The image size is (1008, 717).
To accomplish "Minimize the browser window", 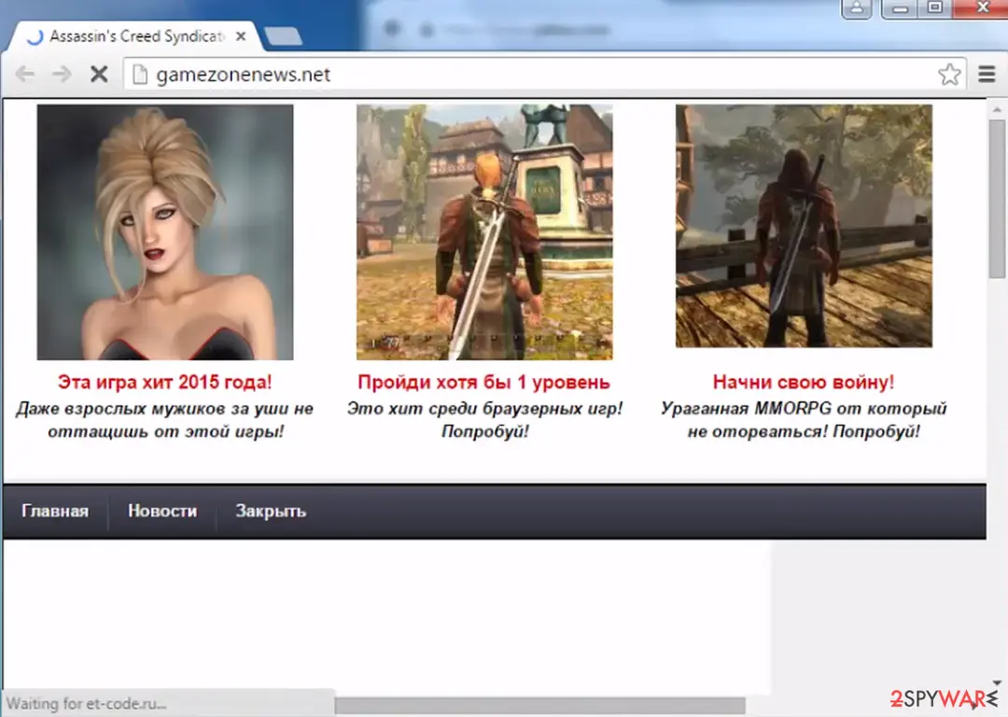I will tap(900, 8).
